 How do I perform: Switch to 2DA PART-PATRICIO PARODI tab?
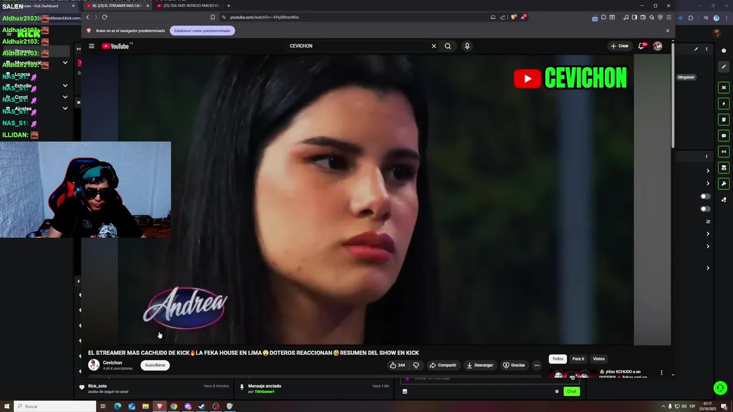pyautogui.click(x=188, y=6)
